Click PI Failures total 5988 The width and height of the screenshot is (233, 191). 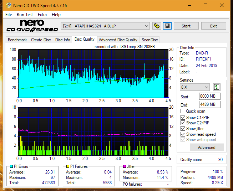point(107,182)
